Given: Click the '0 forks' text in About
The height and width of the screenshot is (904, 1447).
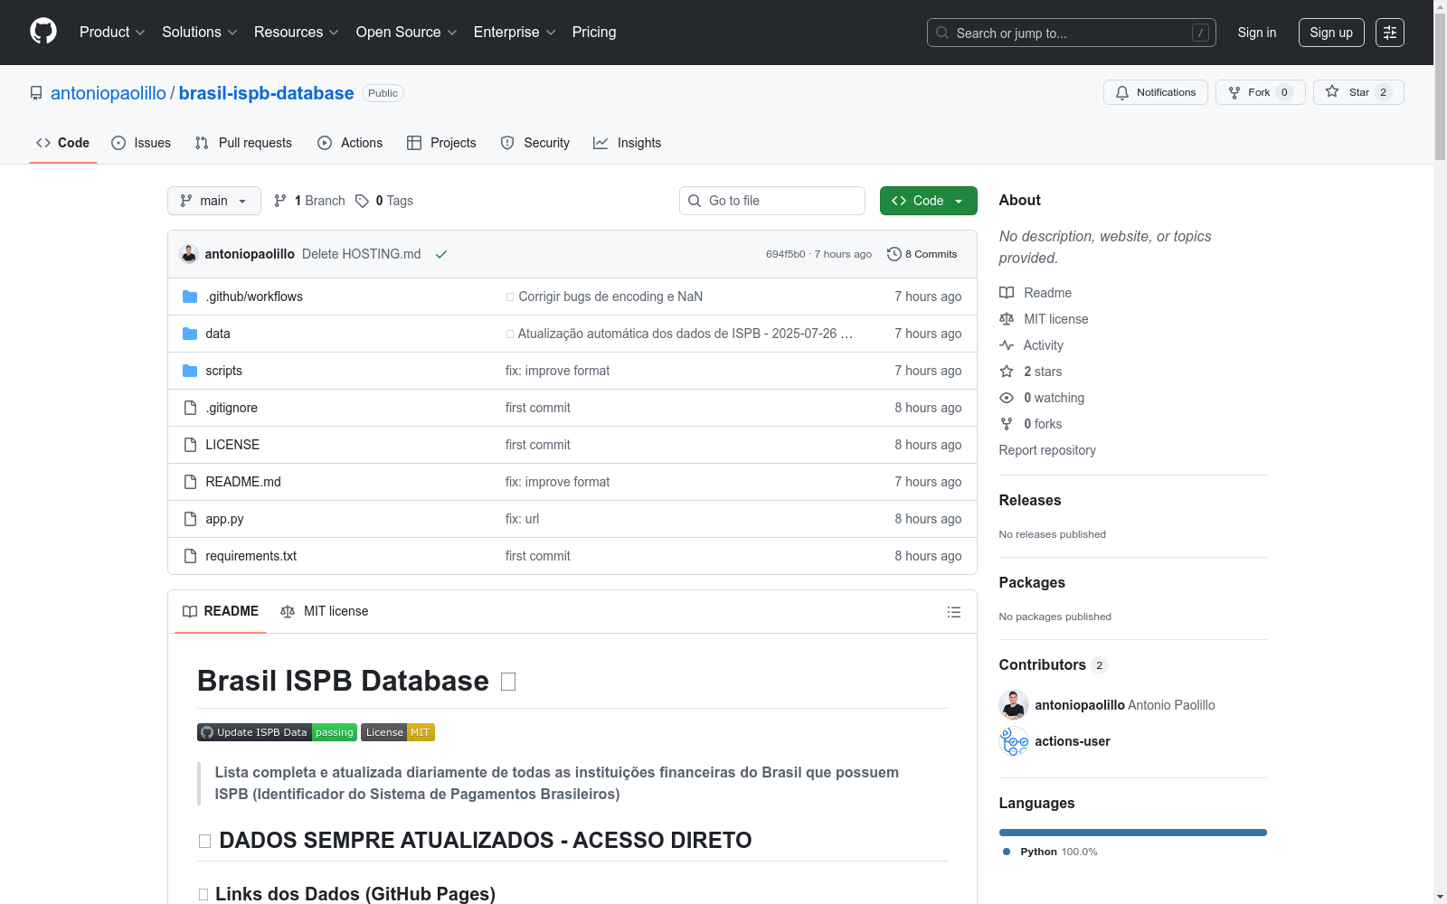Looking at the screenshot, I should click(1043, 424).
